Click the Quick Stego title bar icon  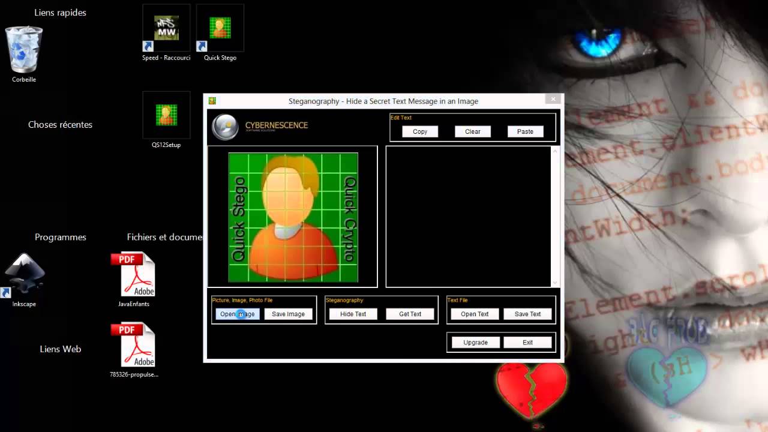[212, 101]
